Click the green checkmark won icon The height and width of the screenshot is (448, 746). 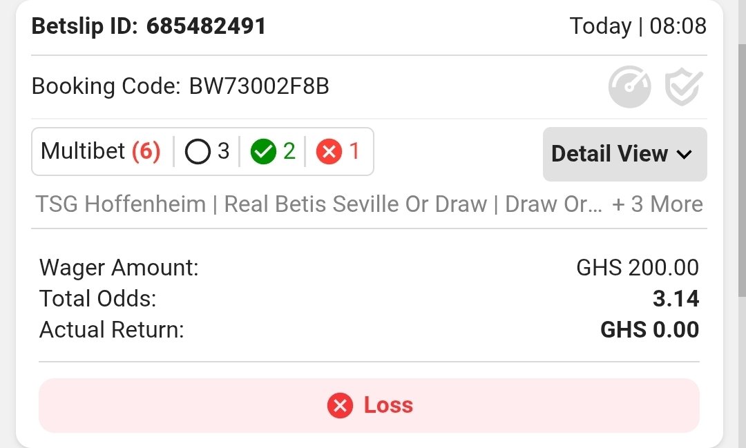tap(263, 151)
